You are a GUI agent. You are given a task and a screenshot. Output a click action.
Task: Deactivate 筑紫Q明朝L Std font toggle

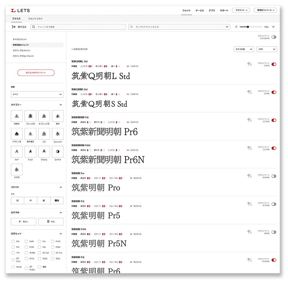(x=274, y=64)
